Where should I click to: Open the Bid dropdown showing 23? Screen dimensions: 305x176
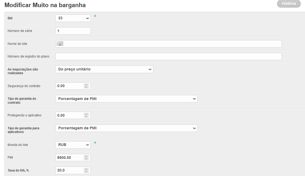coord(73,18)
